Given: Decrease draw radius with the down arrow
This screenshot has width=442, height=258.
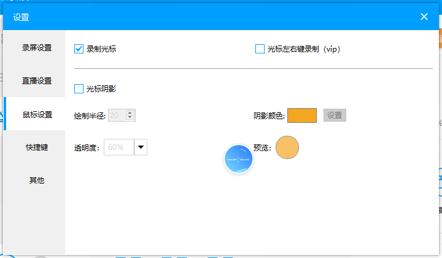Looking at the screenshot, I should (130, 117).
